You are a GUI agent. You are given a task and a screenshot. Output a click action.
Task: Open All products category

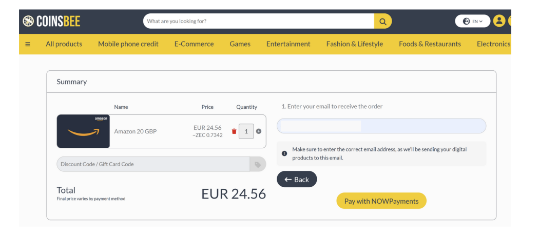pyautogui.click(x=64, y=44)
